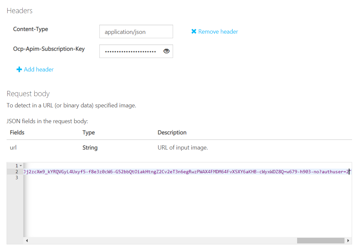Click the plus icon beside Add header
Screen dimensions: 357x249
(19, 69)
